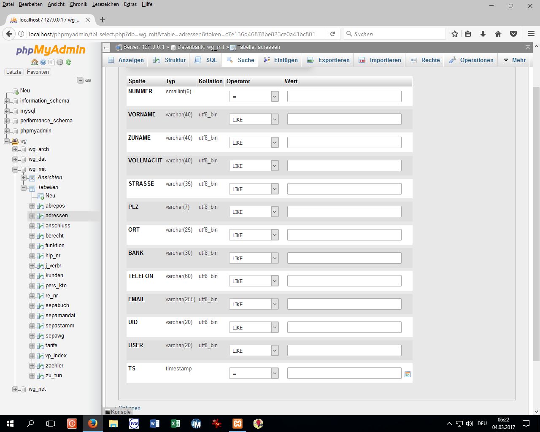Open navigation settings gear icon
Image resolution: width=540 pixels, height=432 pixels.
pos(60,62)
